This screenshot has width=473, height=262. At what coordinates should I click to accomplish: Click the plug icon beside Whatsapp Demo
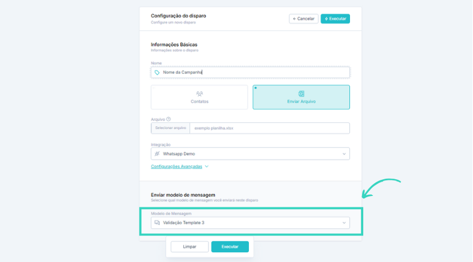point(157,154)
